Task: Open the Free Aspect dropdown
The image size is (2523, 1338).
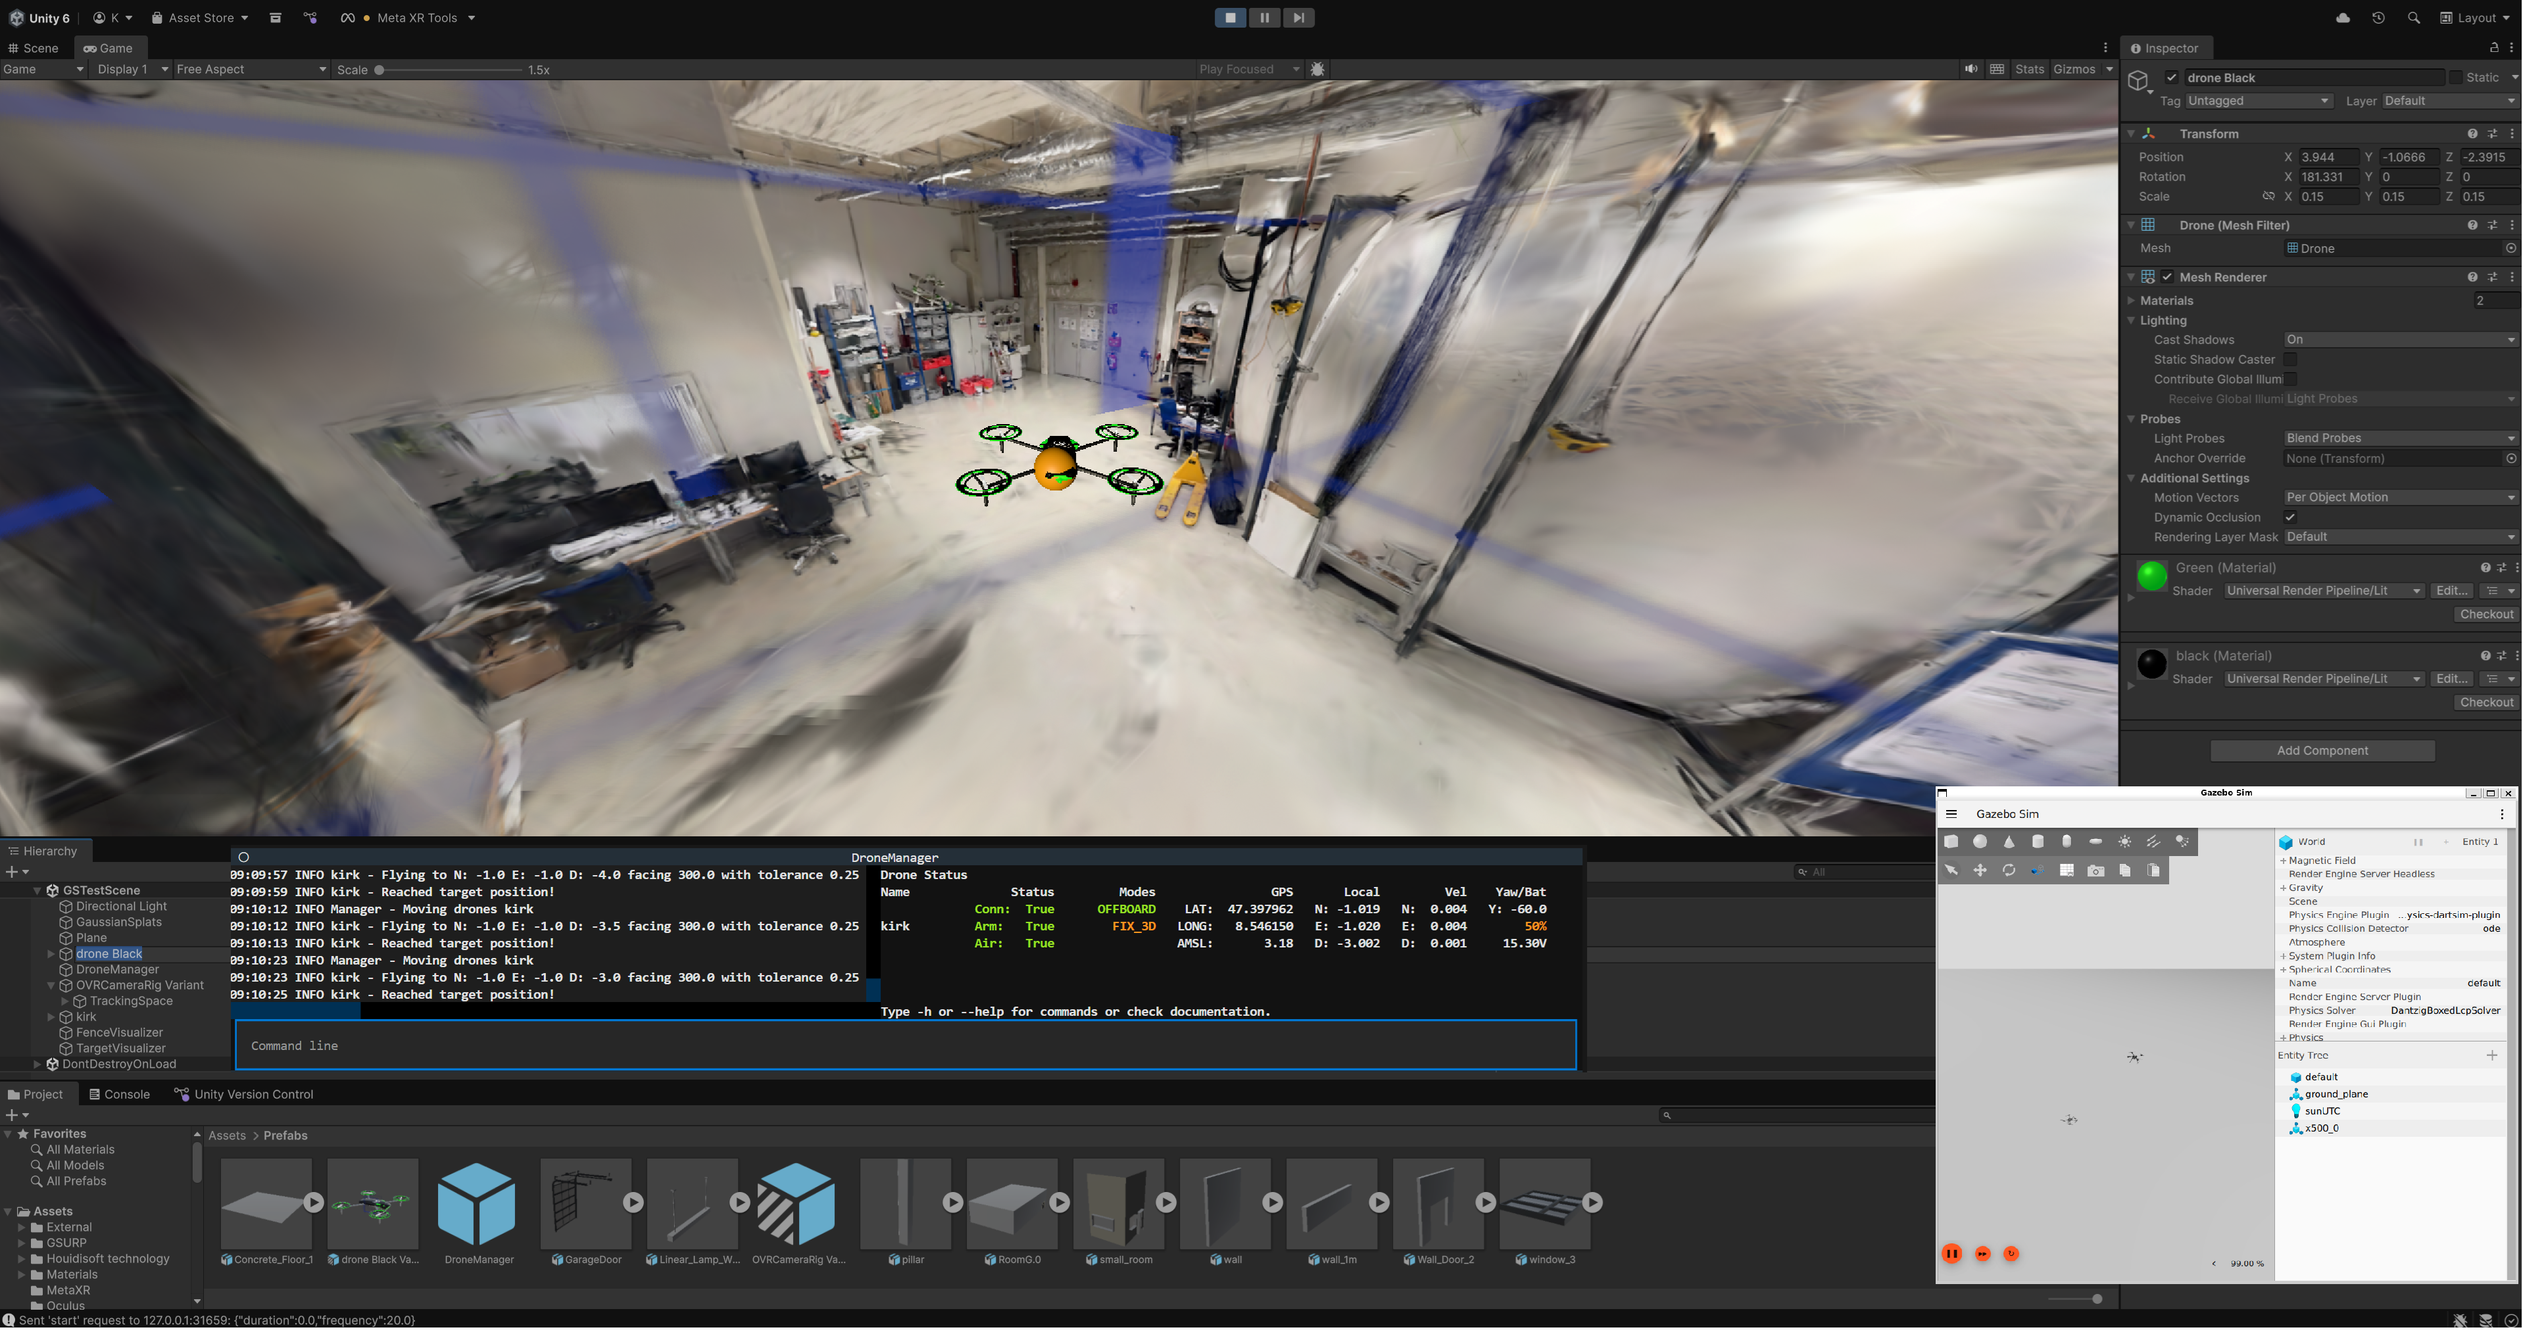Action: coord(251,70)
